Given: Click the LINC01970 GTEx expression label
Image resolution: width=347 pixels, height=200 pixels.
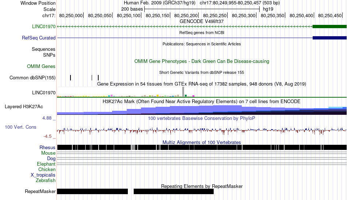Looking at the screenshot, I should tap(44, 93).
